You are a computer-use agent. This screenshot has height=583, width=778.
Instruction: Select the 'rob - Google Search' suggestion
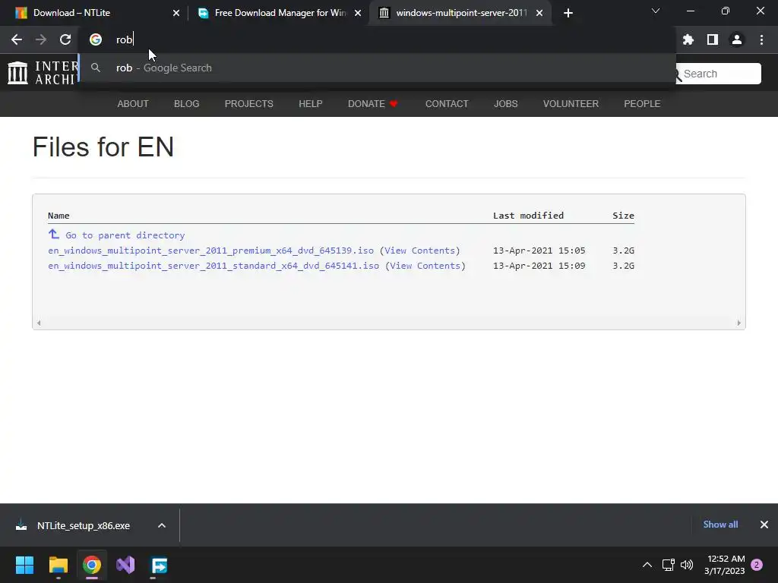377,68
